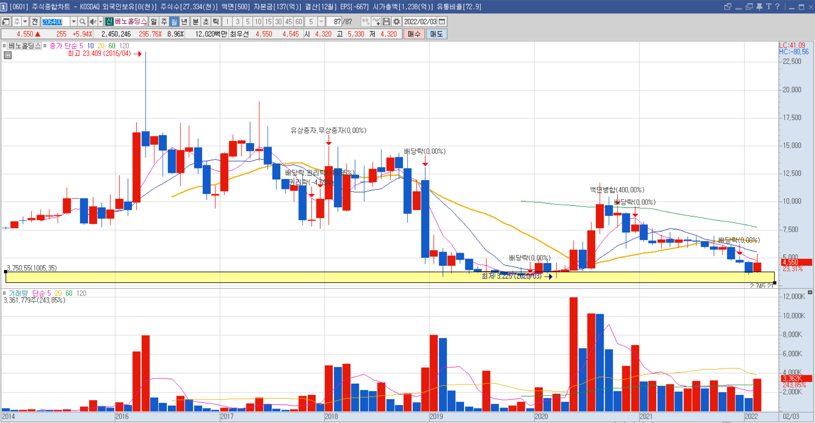This screenshot has height=423, width=815.
Task: Click the bar count field showing 87
Action: (334, 21)
